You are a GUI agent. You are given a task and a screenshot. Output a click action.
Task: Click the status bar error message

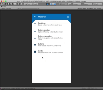pyautogui.click(x=19, y=88)
